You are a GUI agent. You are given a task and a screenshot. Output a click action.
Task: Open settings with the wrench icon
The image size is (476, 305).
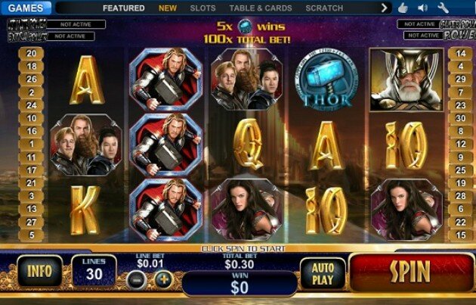point(443,8)
